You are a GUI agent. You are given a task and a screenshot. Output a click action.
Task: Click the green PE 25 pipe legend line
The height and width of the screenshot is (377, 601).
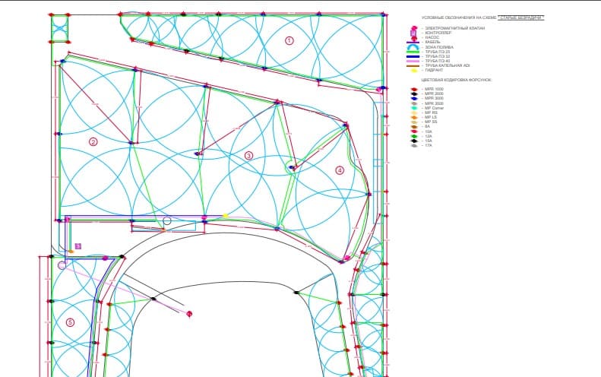413,52
